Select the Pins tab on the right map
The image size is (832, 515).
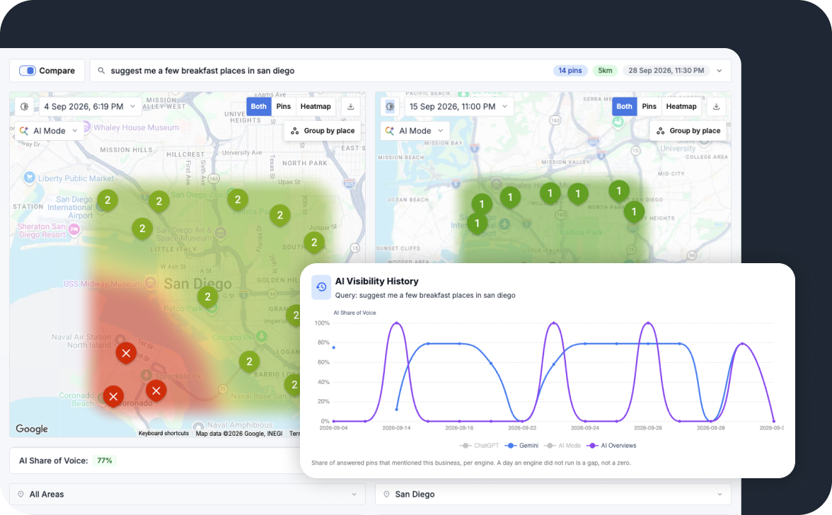[x=649, y=107]
